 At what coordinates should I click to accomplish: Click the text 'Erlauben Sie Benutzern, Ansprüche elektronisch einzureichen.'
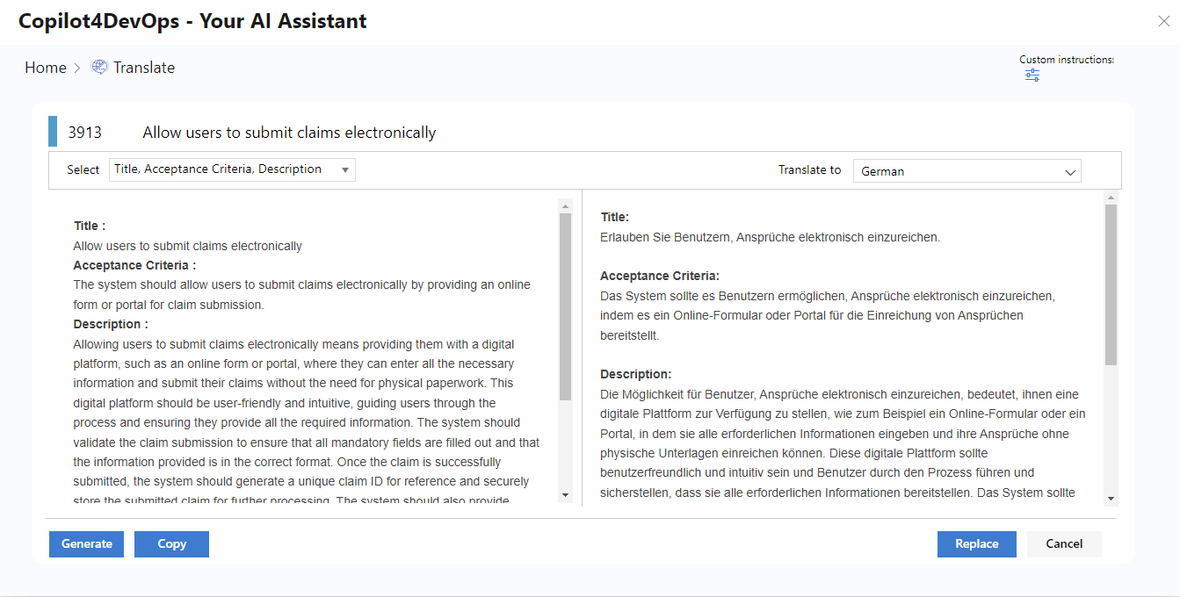coord(771,237)
